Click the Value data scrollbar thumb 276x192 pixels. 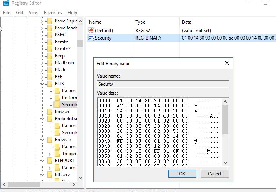click(225, 120)
